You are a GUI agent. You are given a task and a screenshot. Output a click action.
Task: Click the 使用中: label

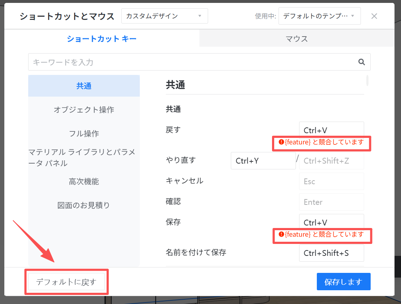click(x=266, y=16)
